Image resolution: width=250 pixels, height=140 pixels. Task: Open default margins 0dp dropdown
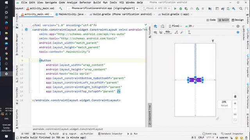coord(168,32)
